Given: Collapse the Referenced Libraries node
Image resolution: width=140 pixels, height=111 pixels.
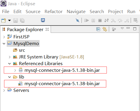Looking at the screenshot, I should click(x=10, y=64).
